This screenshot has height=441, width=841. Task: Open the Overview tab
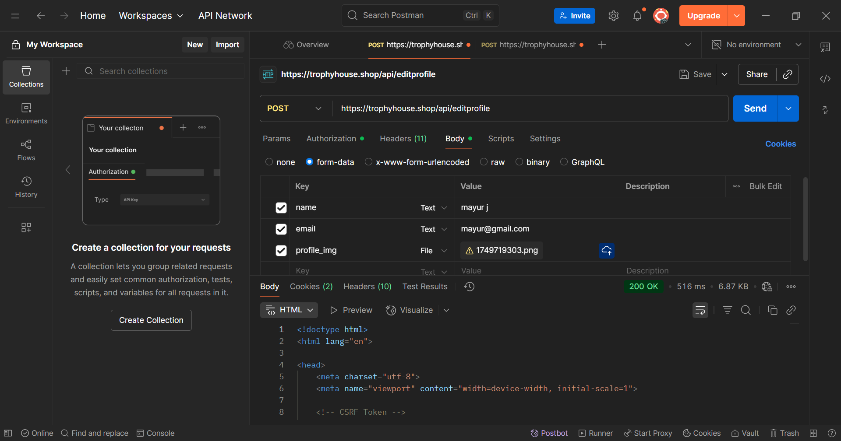[306, 45]
